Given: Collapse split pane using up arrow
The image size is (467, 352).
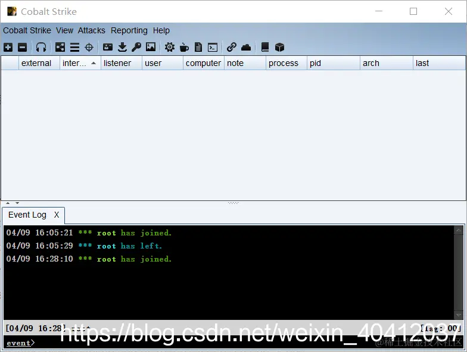Looking at the screenshot, I should coord(8,203).
